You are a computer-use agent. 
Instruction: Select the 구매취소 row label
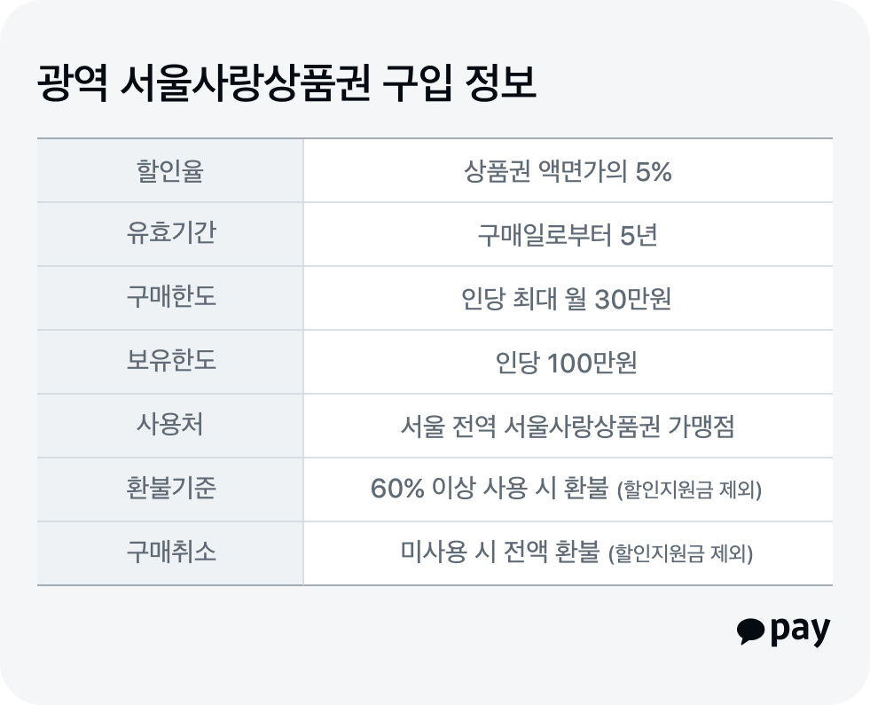coord(170,553)
